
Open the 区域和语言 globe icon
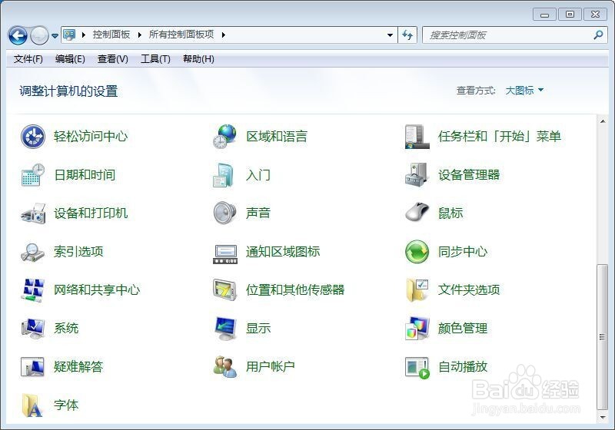tap(224, 136)
